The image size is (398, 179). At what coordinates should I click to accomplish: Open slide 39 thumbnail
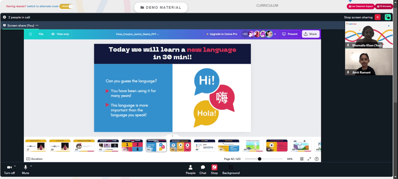tap(84, 146)
